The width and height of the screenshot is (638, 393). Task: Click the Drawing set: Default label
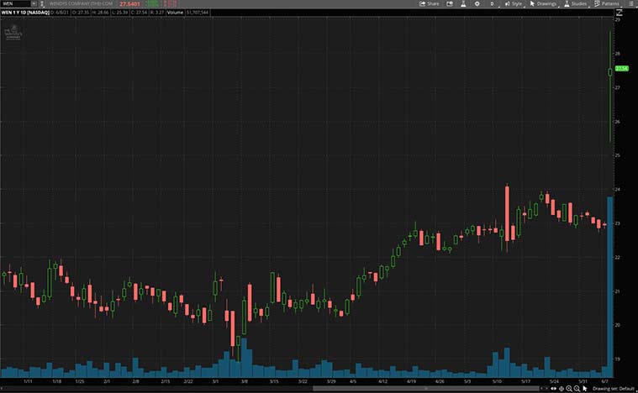[x=615, y=389]
